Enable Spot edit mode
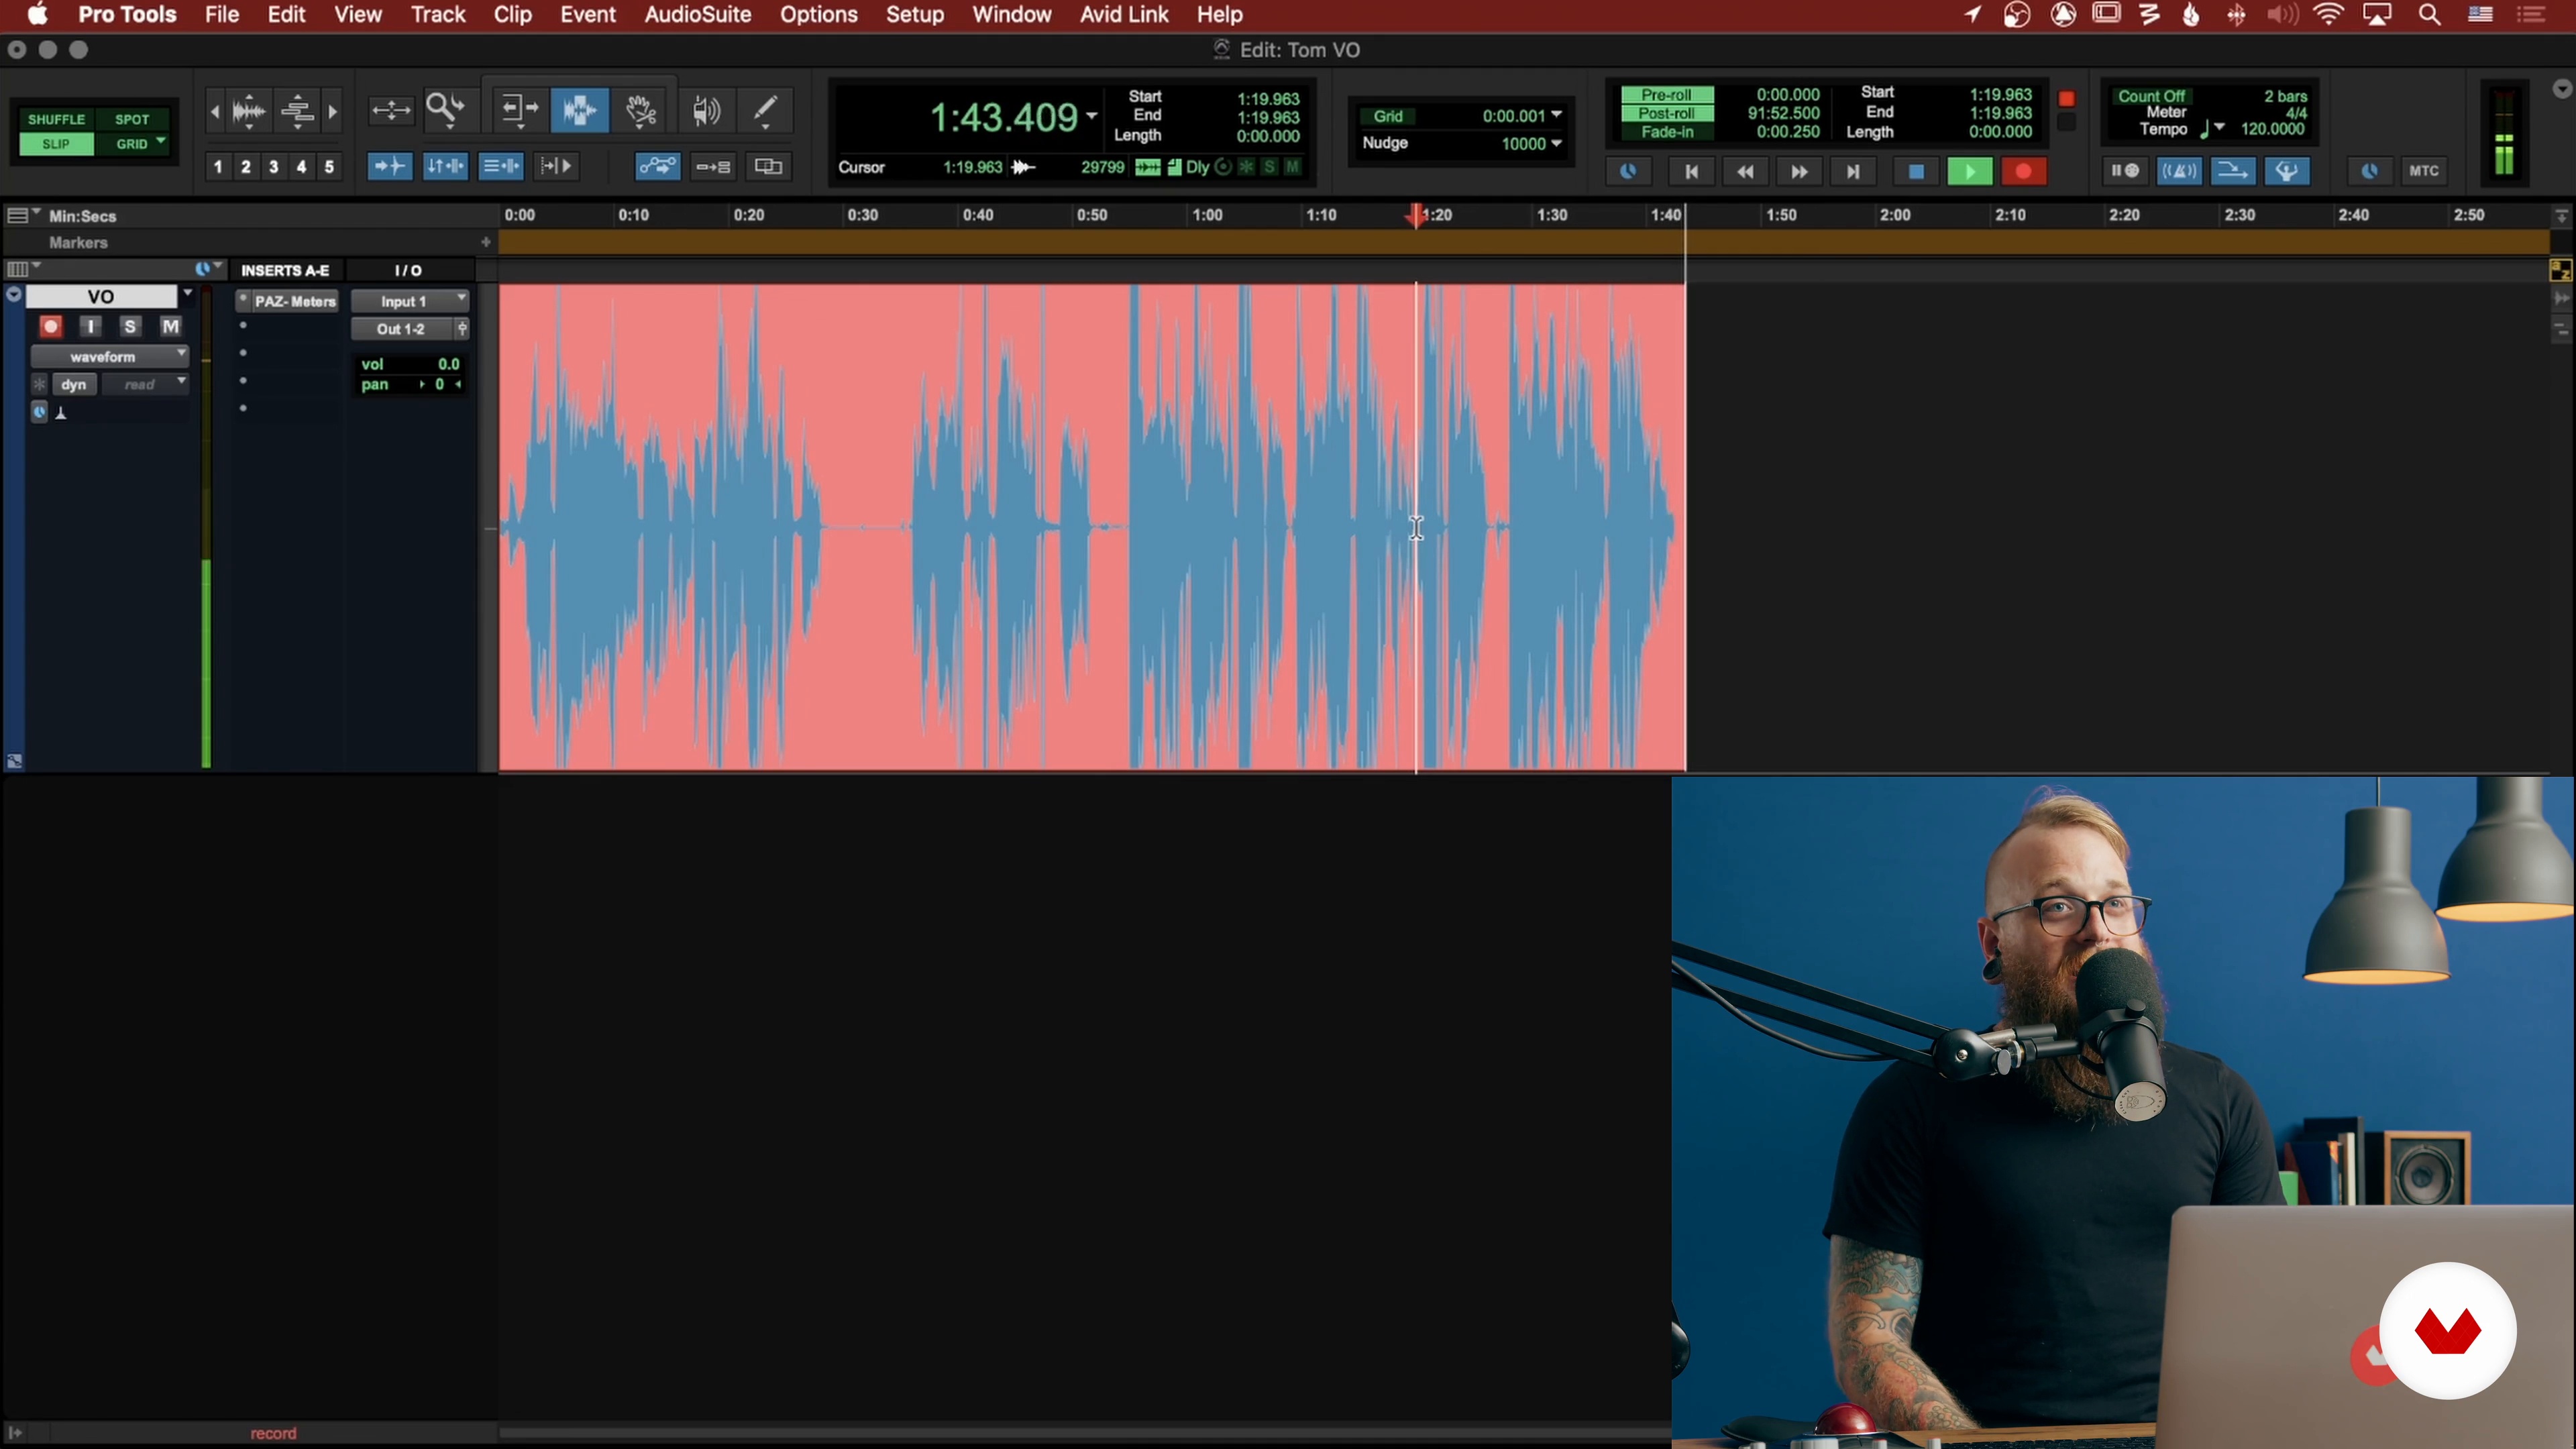2576x1449 pixels. (132, 119)
